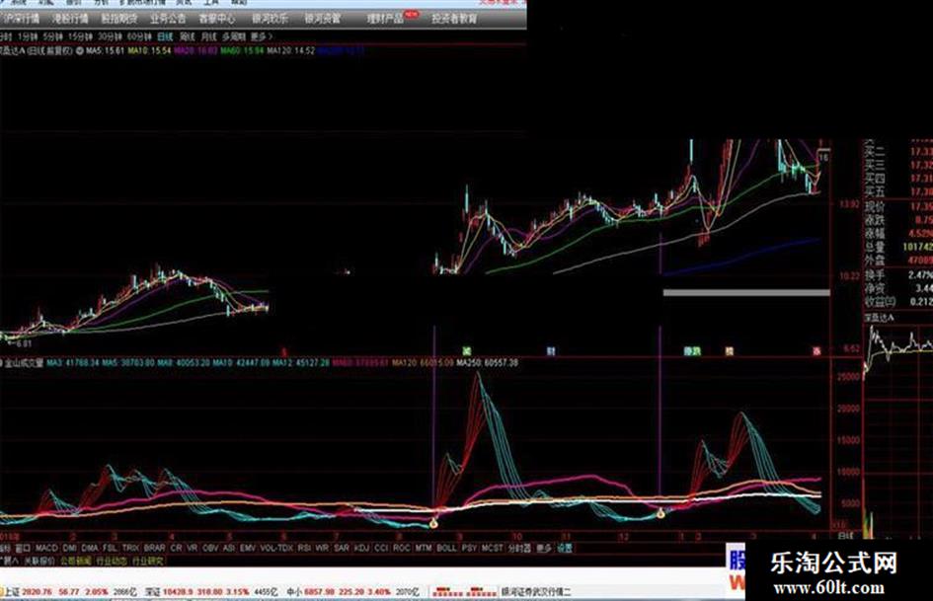The height and width of the screenshot is (601, 933).
Task: Select the TRIX indicator
Action: point(131,548)
